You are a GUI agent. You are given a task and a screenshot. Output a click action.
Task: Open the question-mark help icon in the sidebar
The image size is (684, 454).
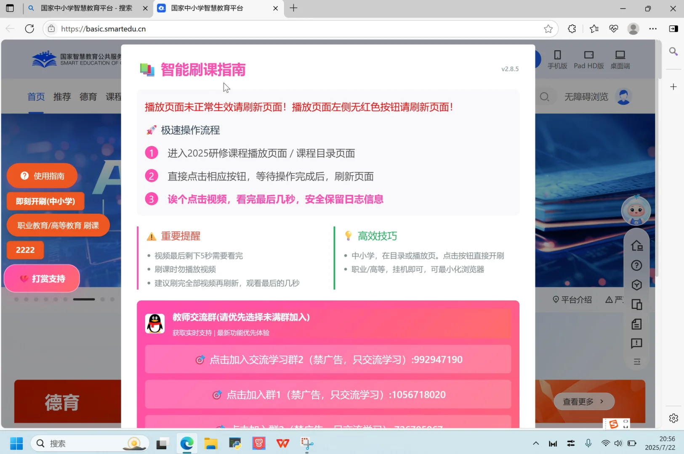tap(636, 265)
